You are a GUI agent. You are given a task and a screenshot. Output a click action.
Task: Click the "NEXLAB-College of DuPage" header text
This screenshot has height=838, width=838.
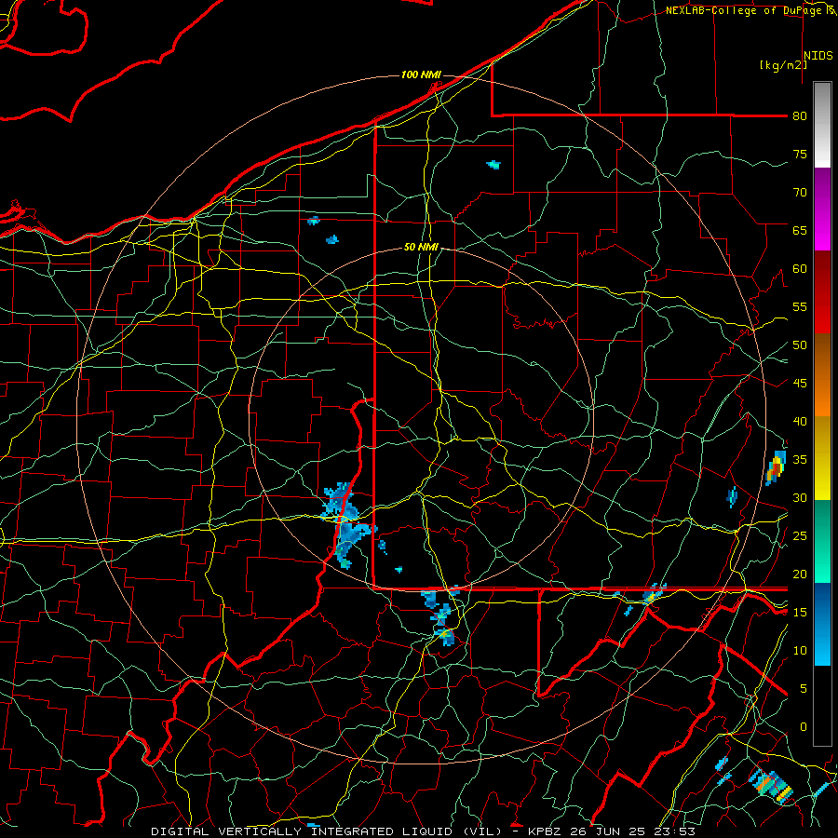pyautogui.click(x=745, y=10)
